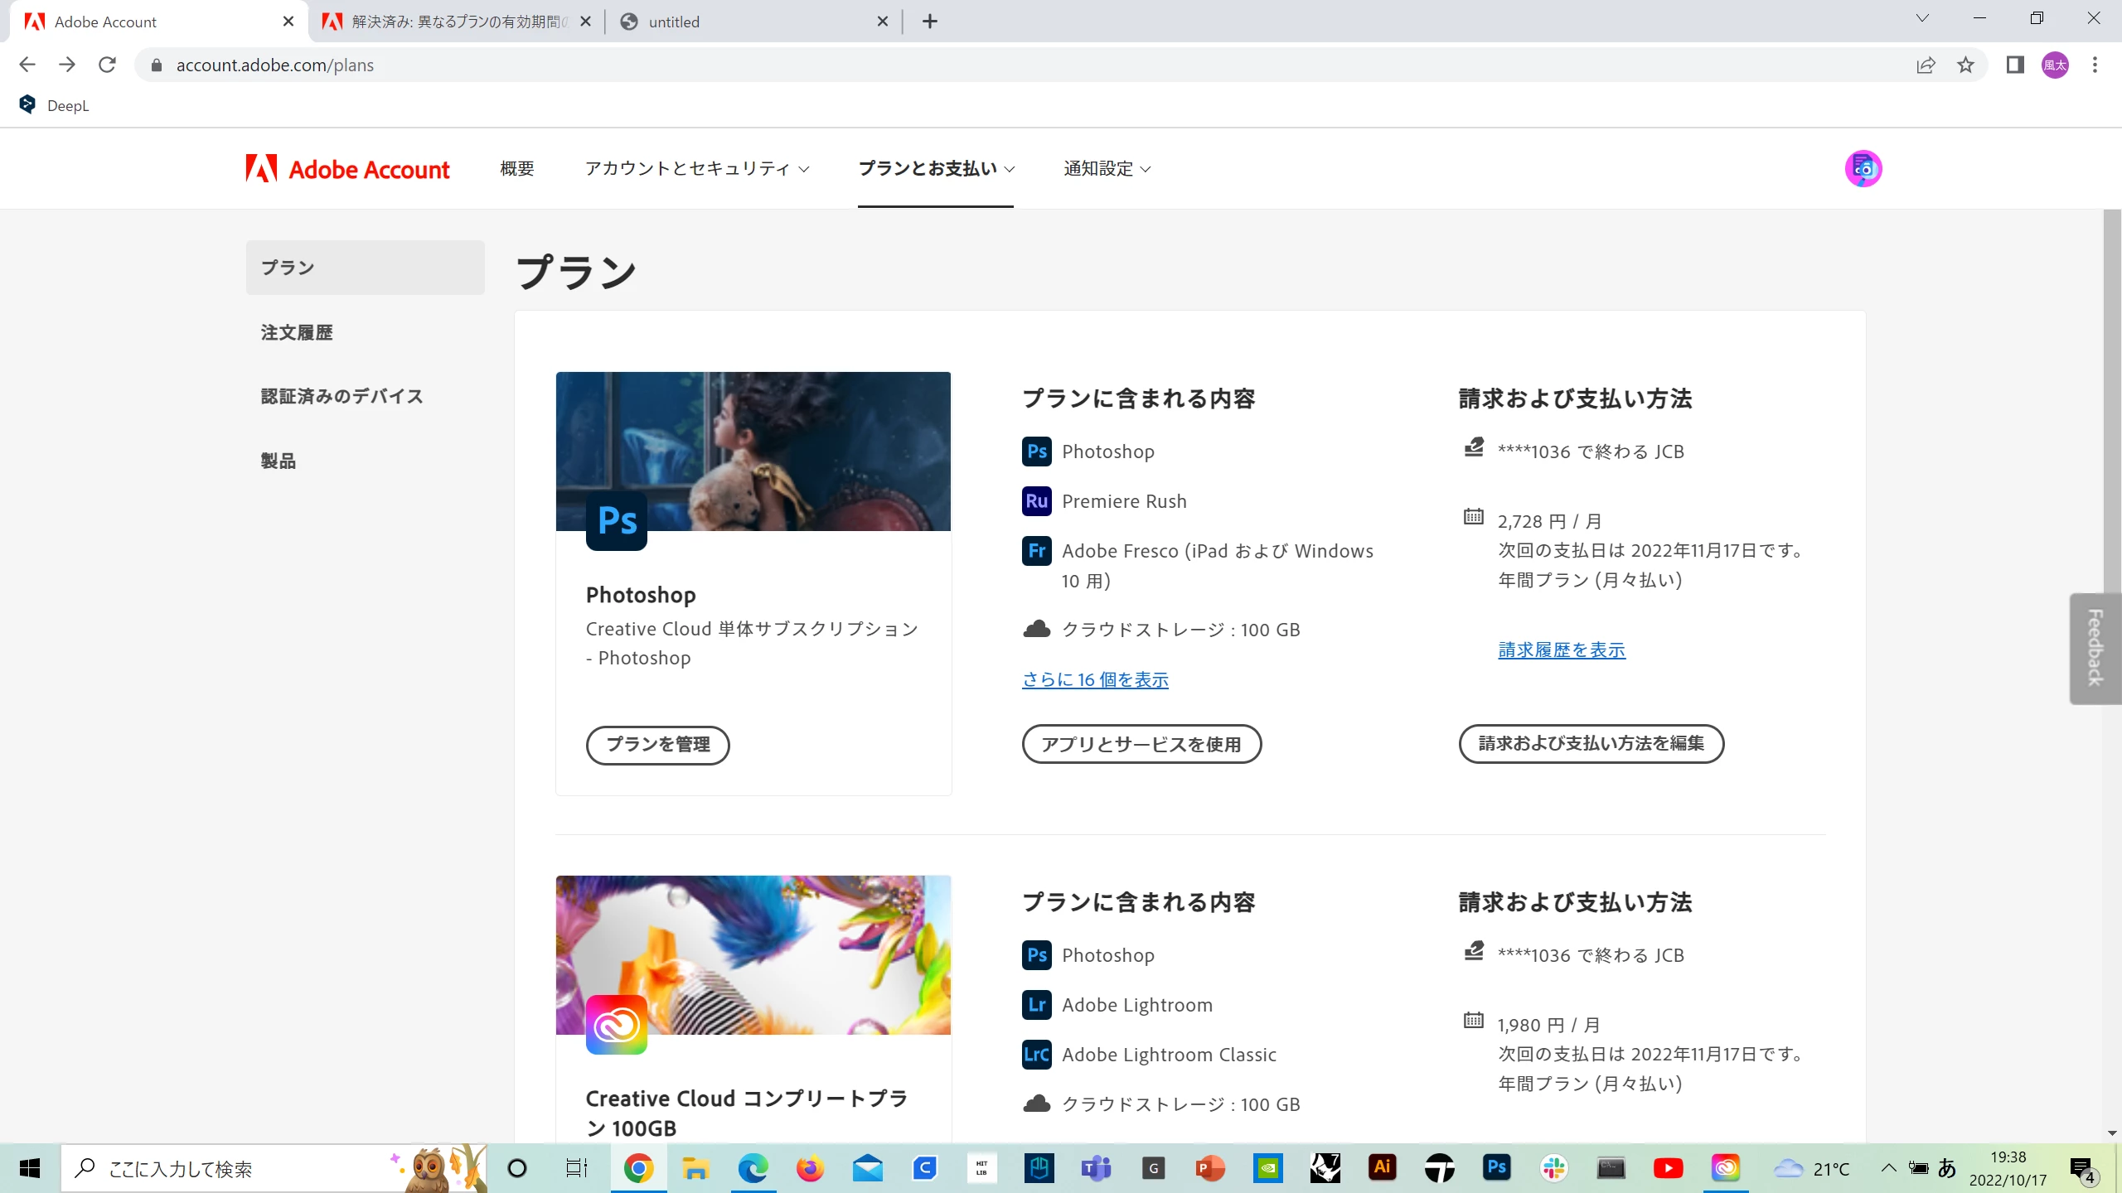Click the Adobe Account logo
The image size is (2122, 1193).
click(347, 169)
